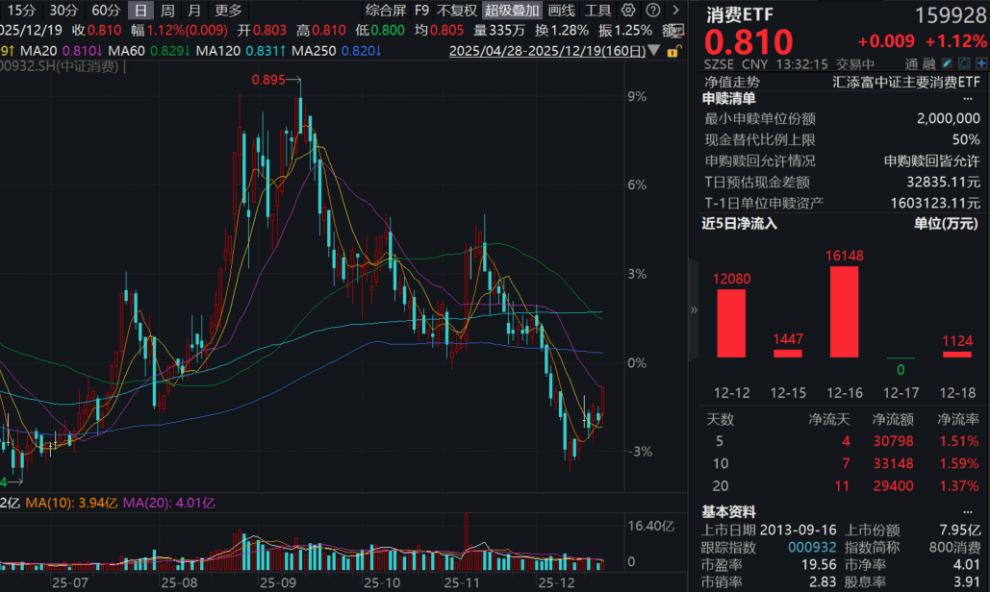Click the chevron arrow right of the help icon
Viewport: 990px width, 592px height.
pyautogui.click(x=676, y=10)
